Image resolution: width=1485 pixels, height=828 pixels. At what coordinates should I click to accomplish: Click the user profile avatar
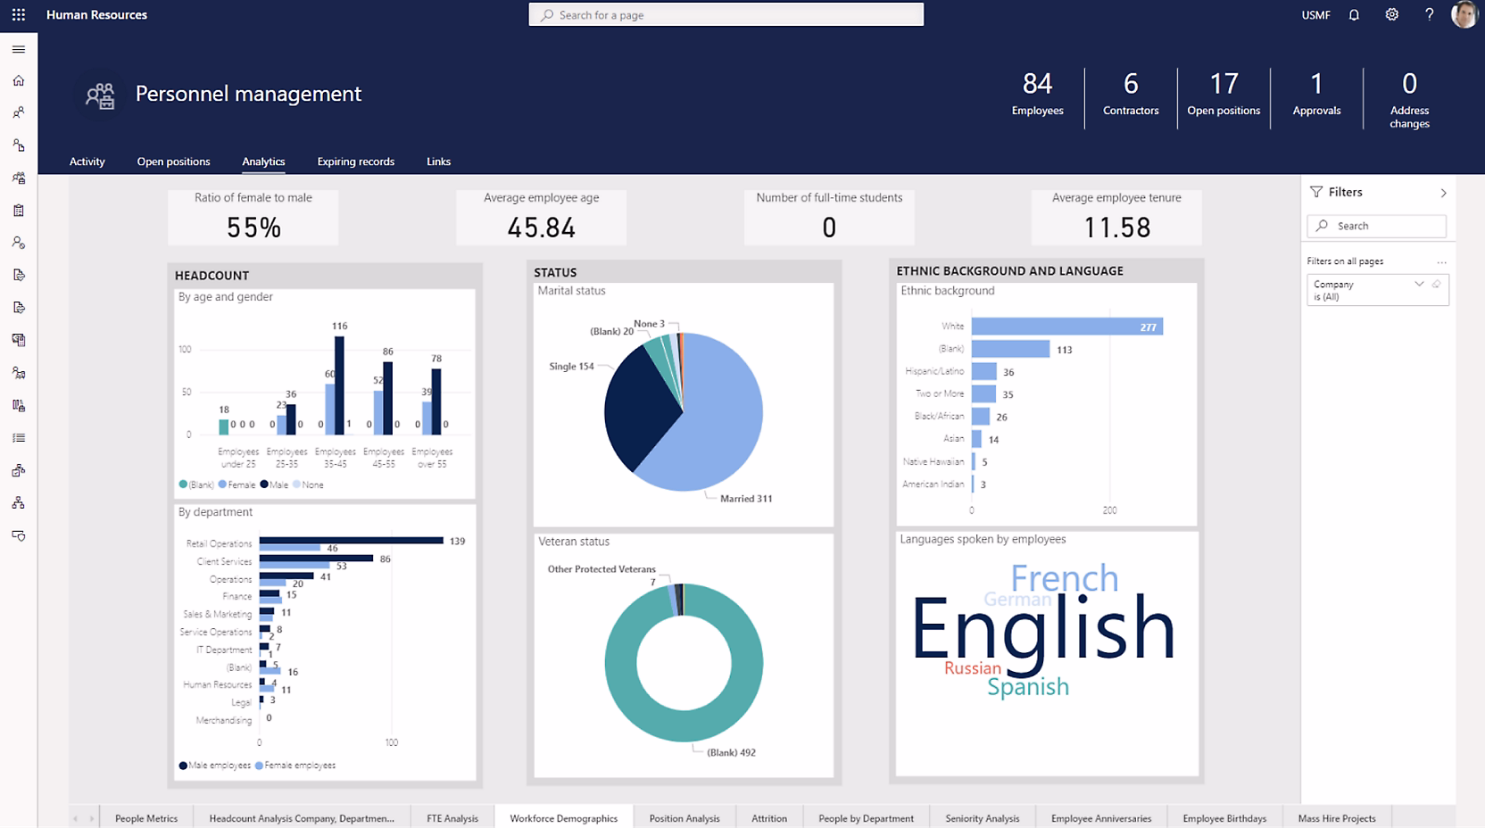[x=1464, y=15]
